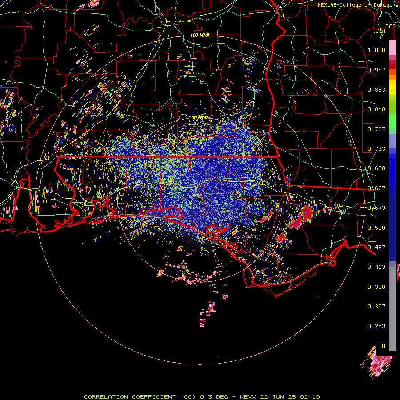This screenshot has width=400, height=400.
Task: Click the NEXLAB-College of DuPage label
Action: coord(356,5)
